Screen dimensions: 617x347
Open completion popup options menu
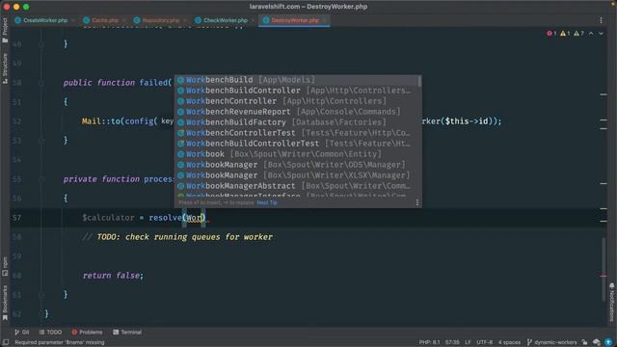point(417,202)
